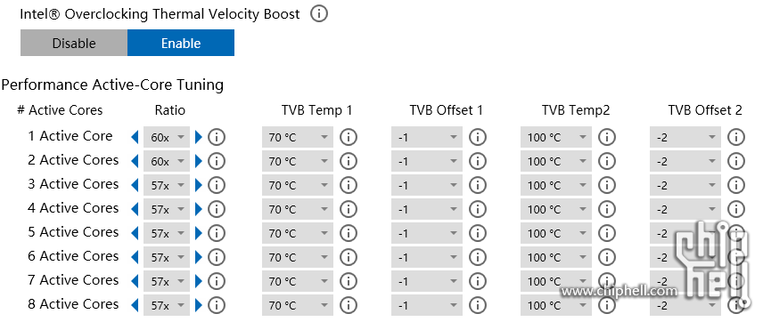Decrease ratio for 1 Active Core with left arrow

[135, 138]
